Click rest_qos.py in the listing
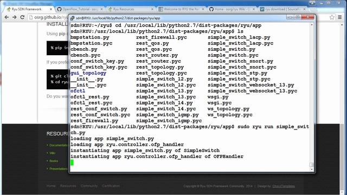Viewport: 347px width, 195px height. coord(152,43)
